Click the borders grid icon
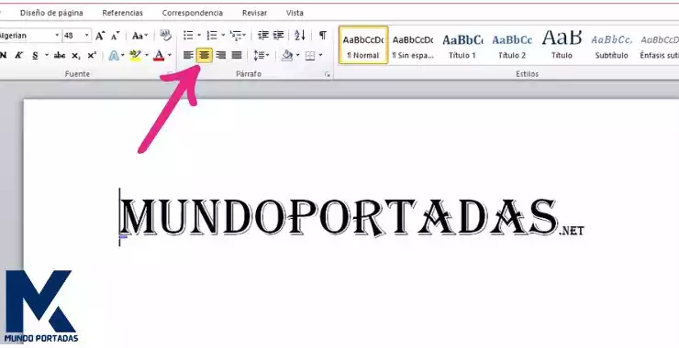The width and height of the screenshot is (679, 348). (x=310, y=55)
